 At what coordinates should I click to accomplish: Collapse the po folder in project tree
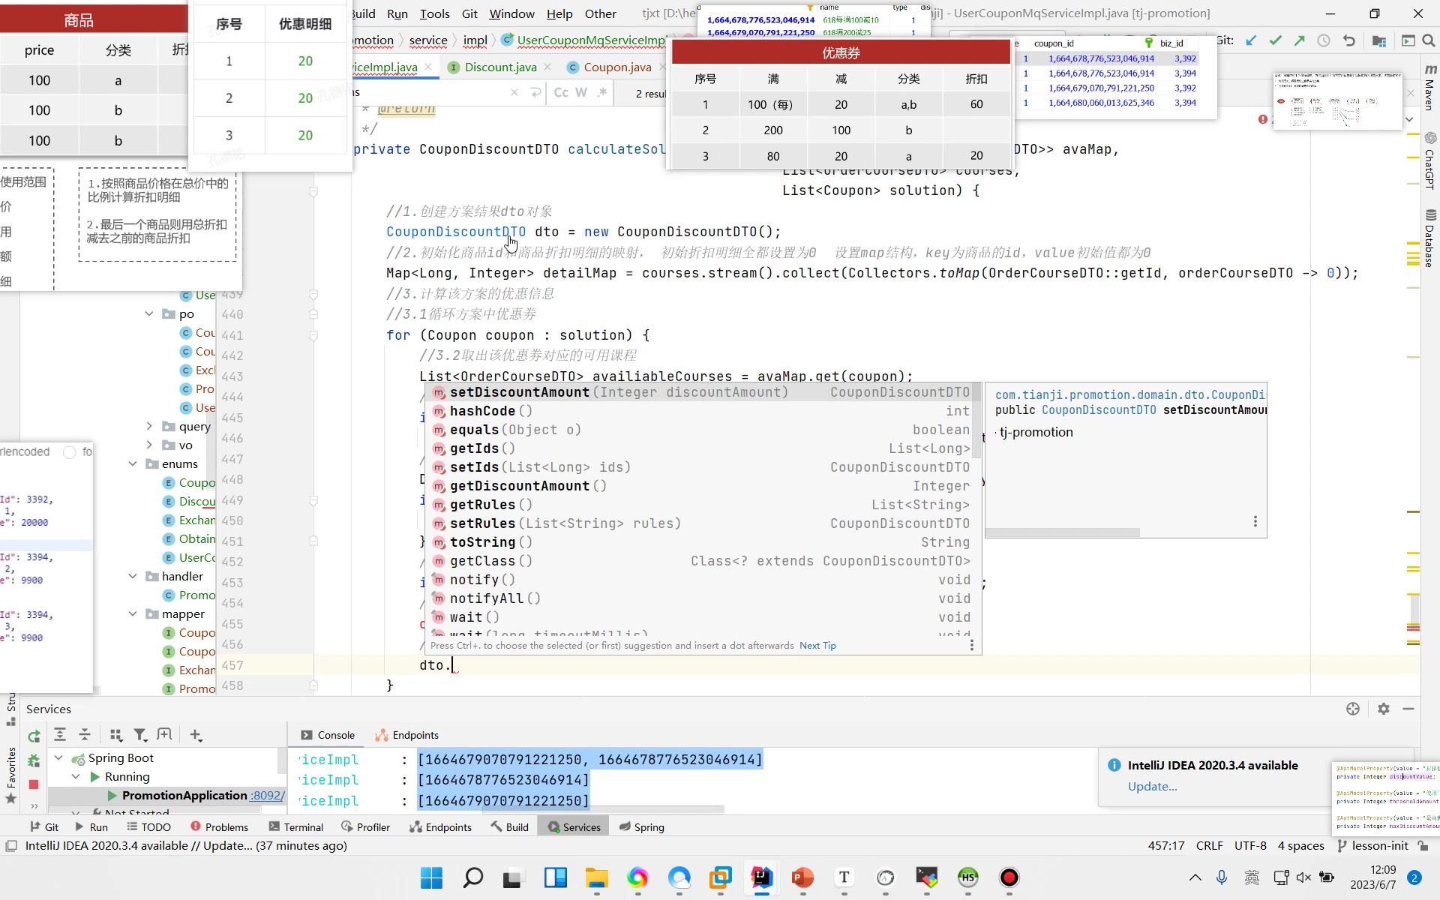[x=149, y=313]
